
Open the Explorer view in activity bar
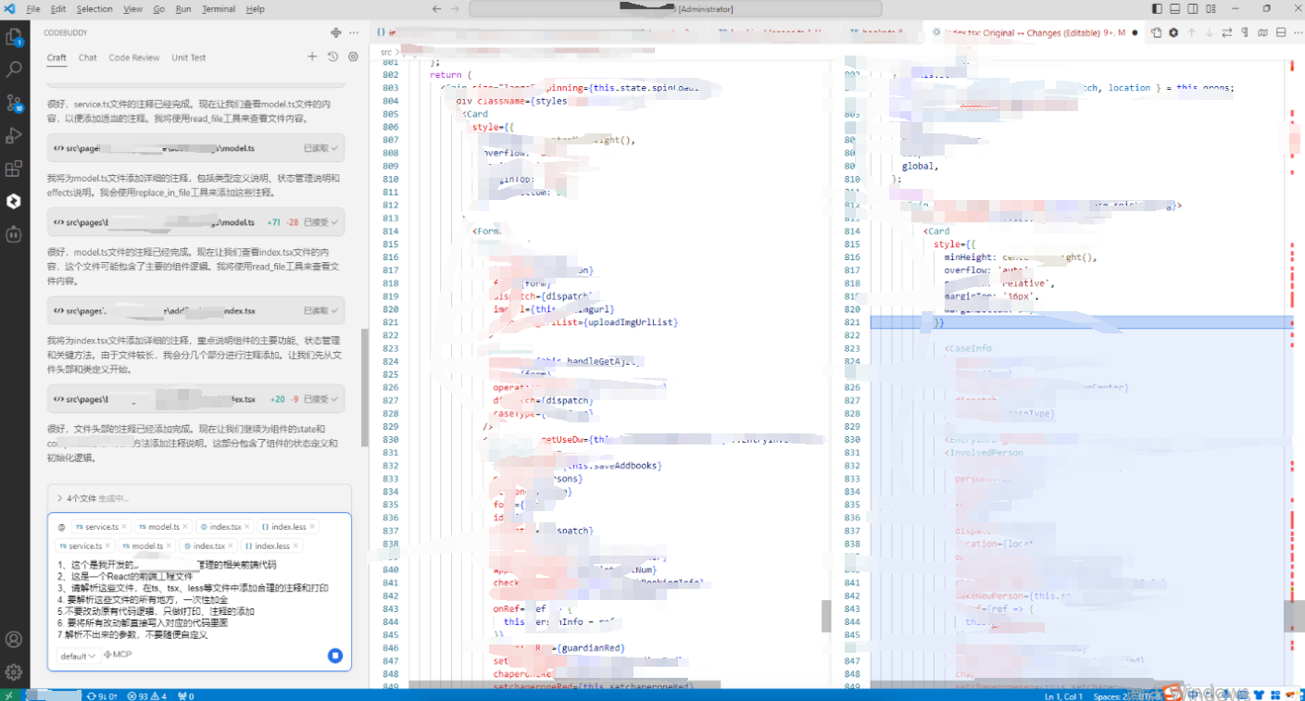[14, 37]
